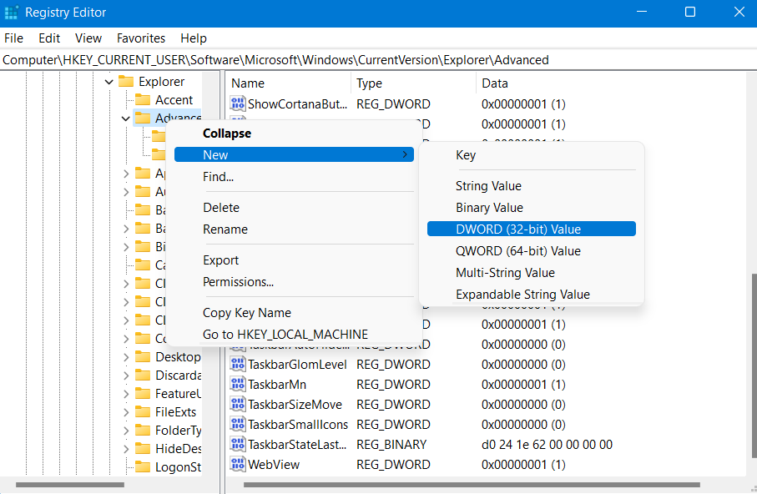The height and width of the screenshot is (494, 757).
Task: Click the Registry Editor title bar icon
Action: 12,12
